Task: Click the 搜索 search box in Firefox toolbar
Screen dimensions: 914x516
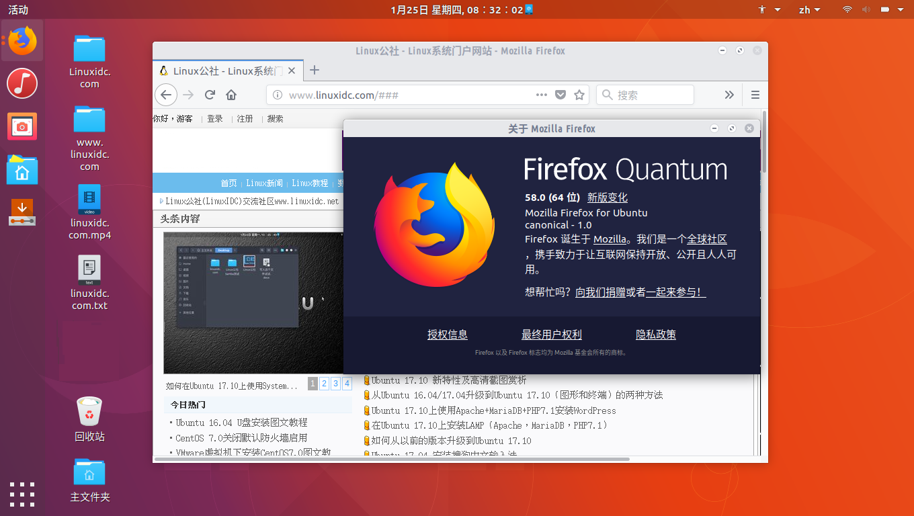Action: click(x=646, y=95)
